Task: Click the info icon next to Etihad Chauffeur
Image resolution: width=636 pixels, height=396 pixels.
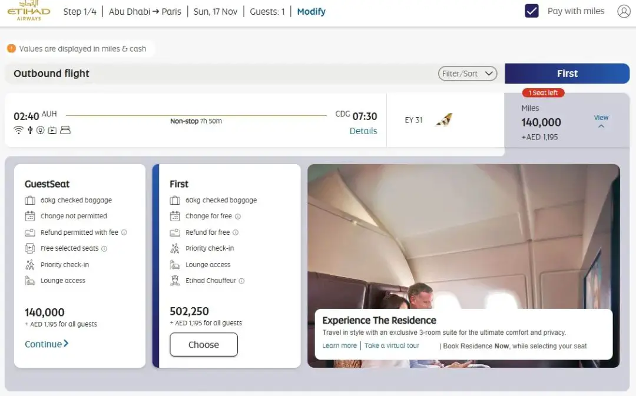Action: [242, 281]
